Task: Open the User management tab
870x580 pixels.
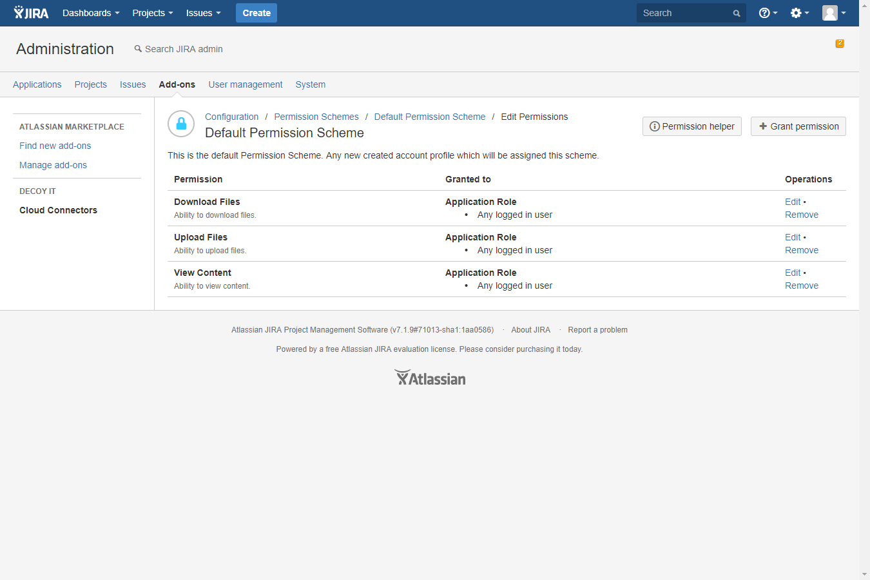Action: pyautogui.click(x=246, y=84)
